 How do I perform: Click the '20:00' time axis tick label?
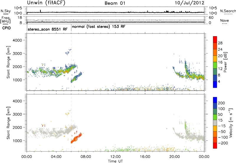coord(174,157)
